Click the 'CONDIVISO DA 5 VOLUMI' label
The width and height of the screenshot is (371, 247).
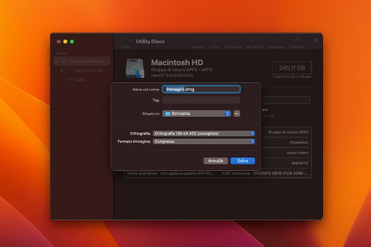(x=292, y=77)
